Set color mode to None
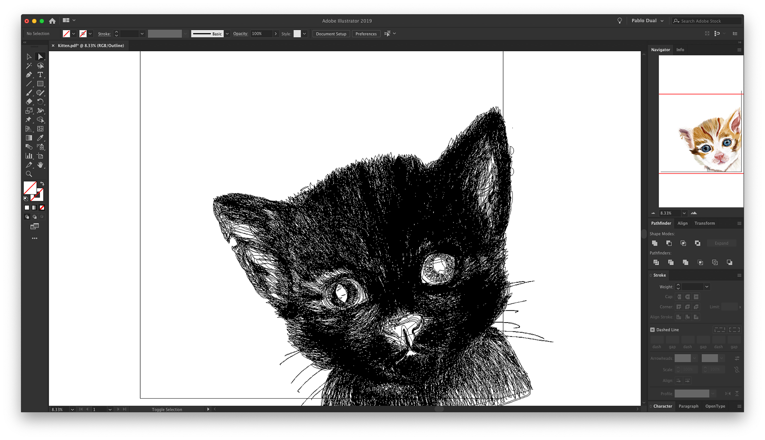Image resolution: width=765 pixels, height=440 pixels. coord(42,207)
